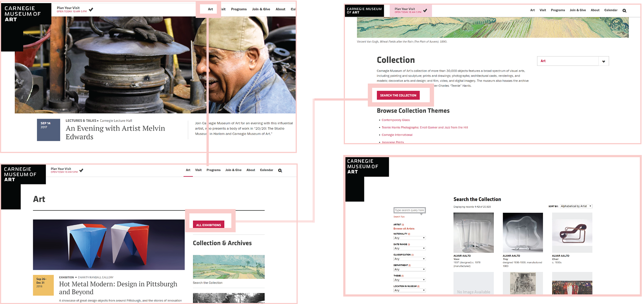Open the Programs menu on the homepage

point(239,9)
